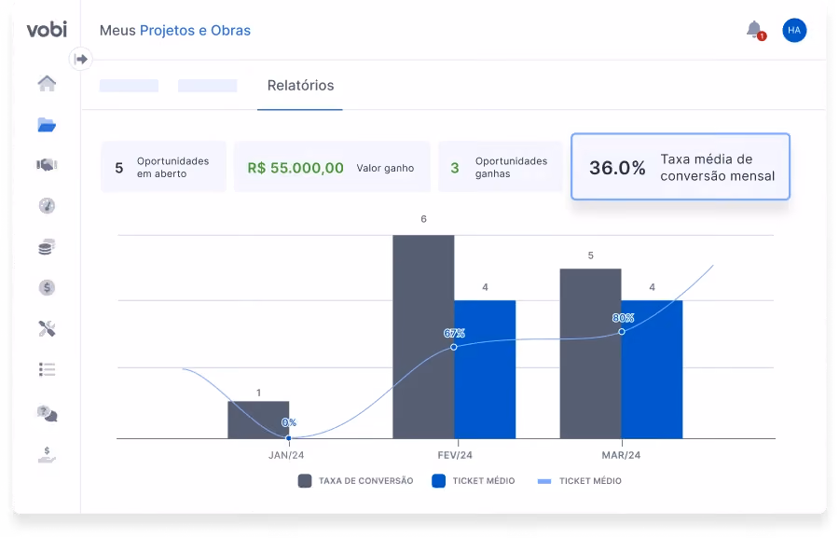Open the dollar coin icon in sidebar

point(48,287)
